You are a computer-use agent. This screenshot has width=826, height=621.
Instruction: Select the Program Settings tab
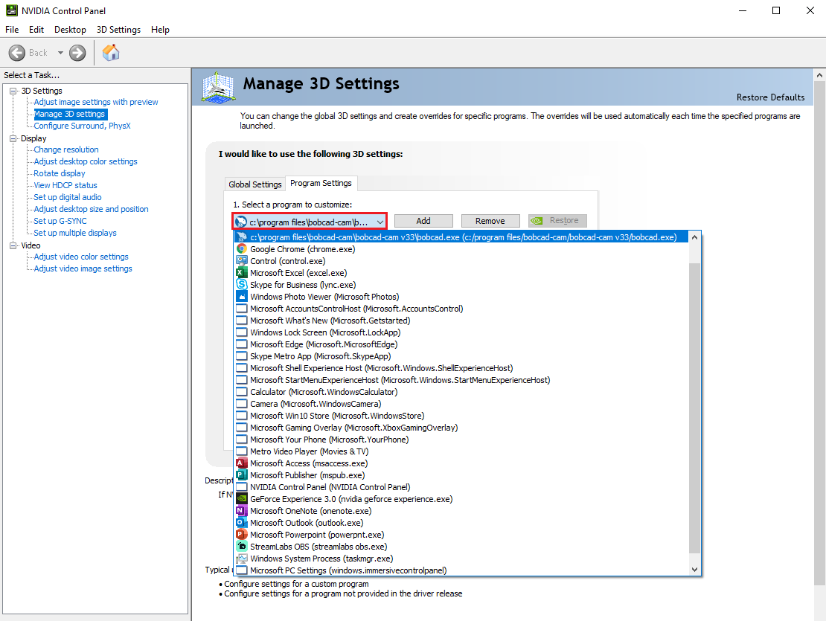pos(321,183)
